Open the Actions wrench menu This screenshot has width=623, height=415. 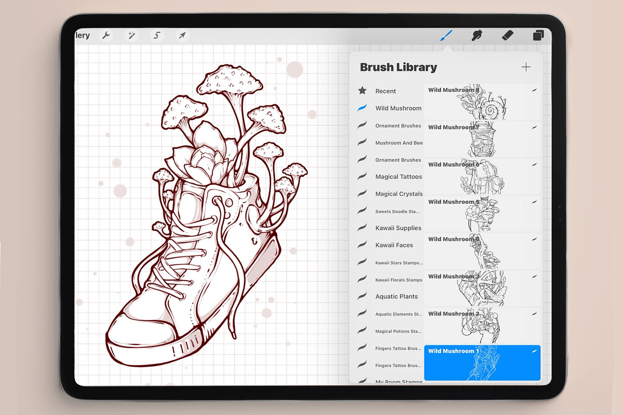point(106,36)
